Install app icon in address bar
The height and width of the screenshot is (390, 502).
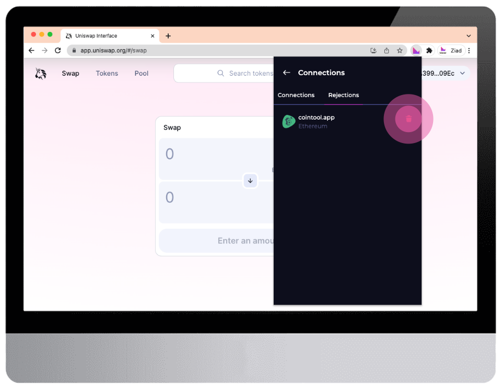[373, 51]
